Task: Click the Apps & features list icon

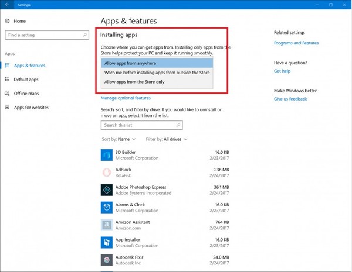Action: point(7,66)
